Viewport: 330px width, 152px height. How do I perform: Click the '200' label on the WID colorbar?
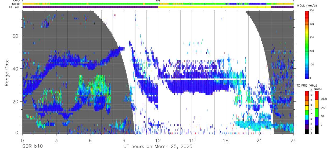pos(312,51)
